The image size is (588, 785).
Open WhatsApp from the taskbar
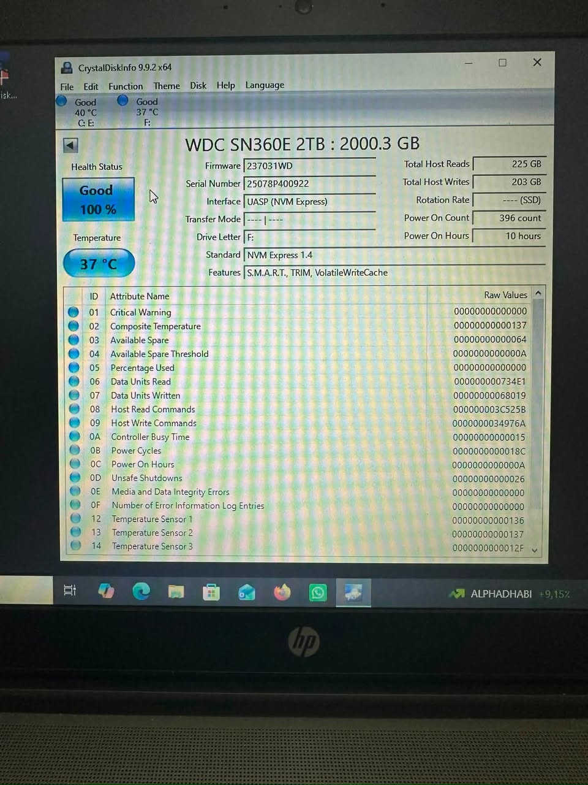pyautogui.click(x=318, y=593)
